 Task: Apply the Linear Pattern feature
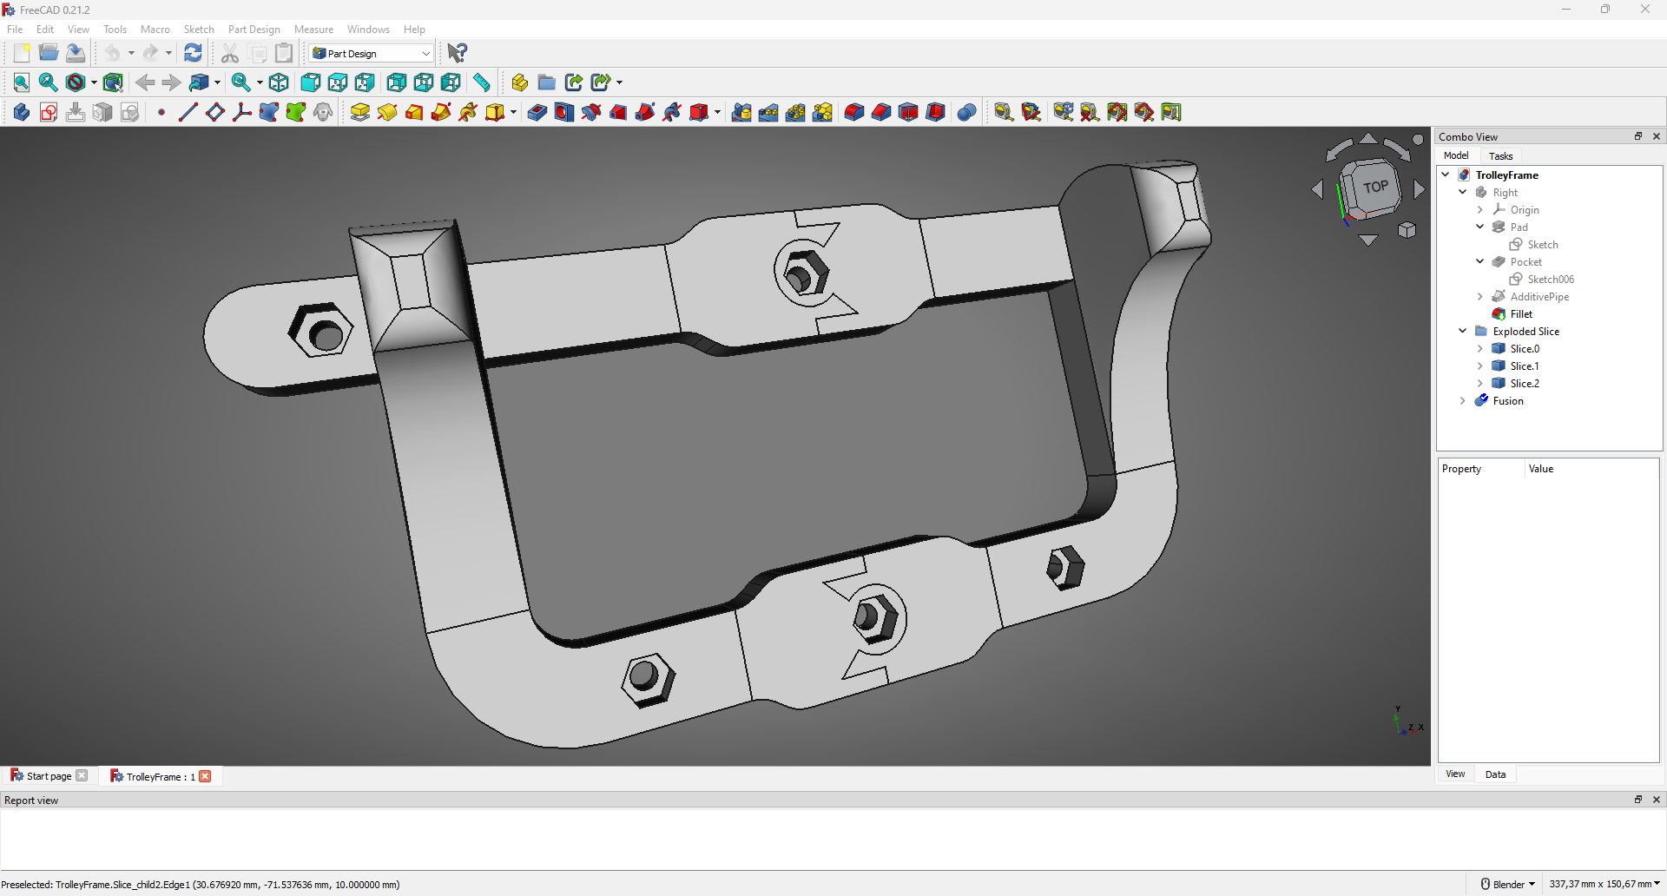click(768, 112)
